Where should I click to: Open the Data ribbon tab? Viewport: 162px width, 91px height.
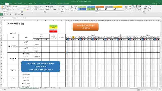click(30, 4)
